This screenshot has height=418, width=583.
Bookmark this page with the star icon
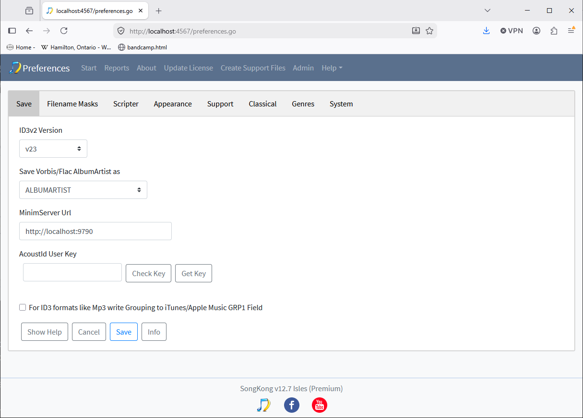pos(429,31)
